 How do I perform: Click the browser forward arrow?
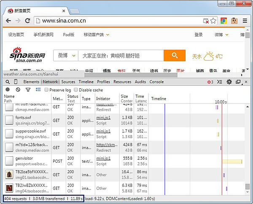tap(18, 21)
